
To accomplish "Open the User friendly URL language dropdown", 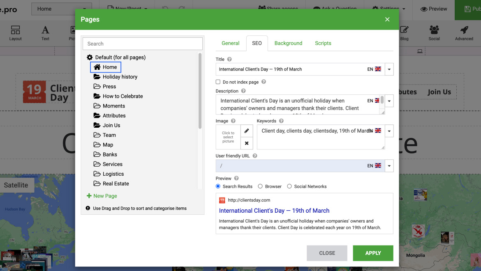I will point(389,166).
